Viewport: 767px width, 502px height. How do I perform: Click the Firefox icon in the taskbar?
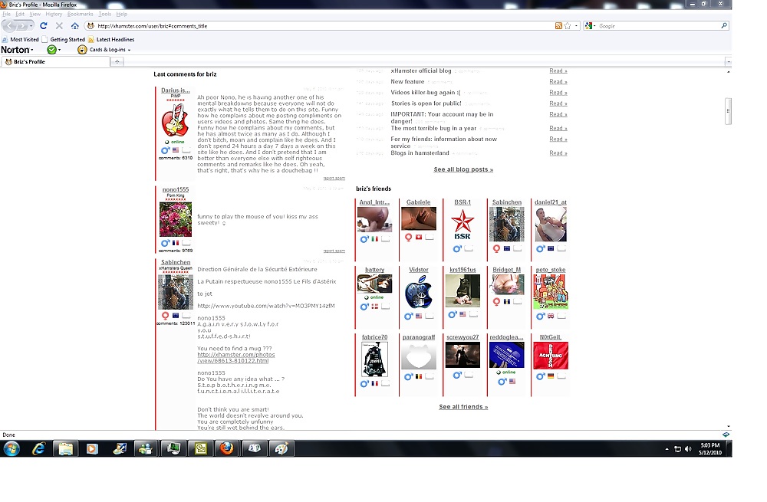225,449
